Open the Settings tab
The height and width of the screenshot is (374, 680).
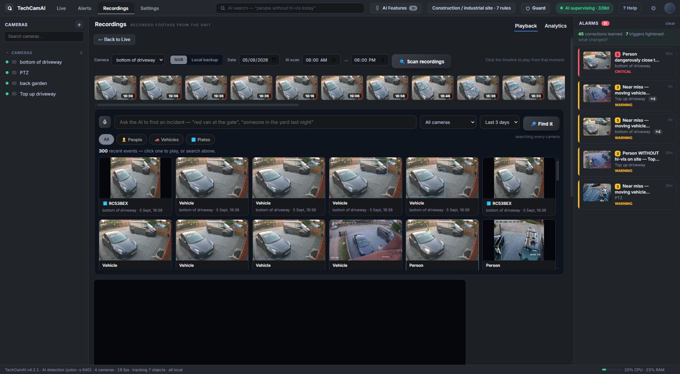[x=150, y=8]
